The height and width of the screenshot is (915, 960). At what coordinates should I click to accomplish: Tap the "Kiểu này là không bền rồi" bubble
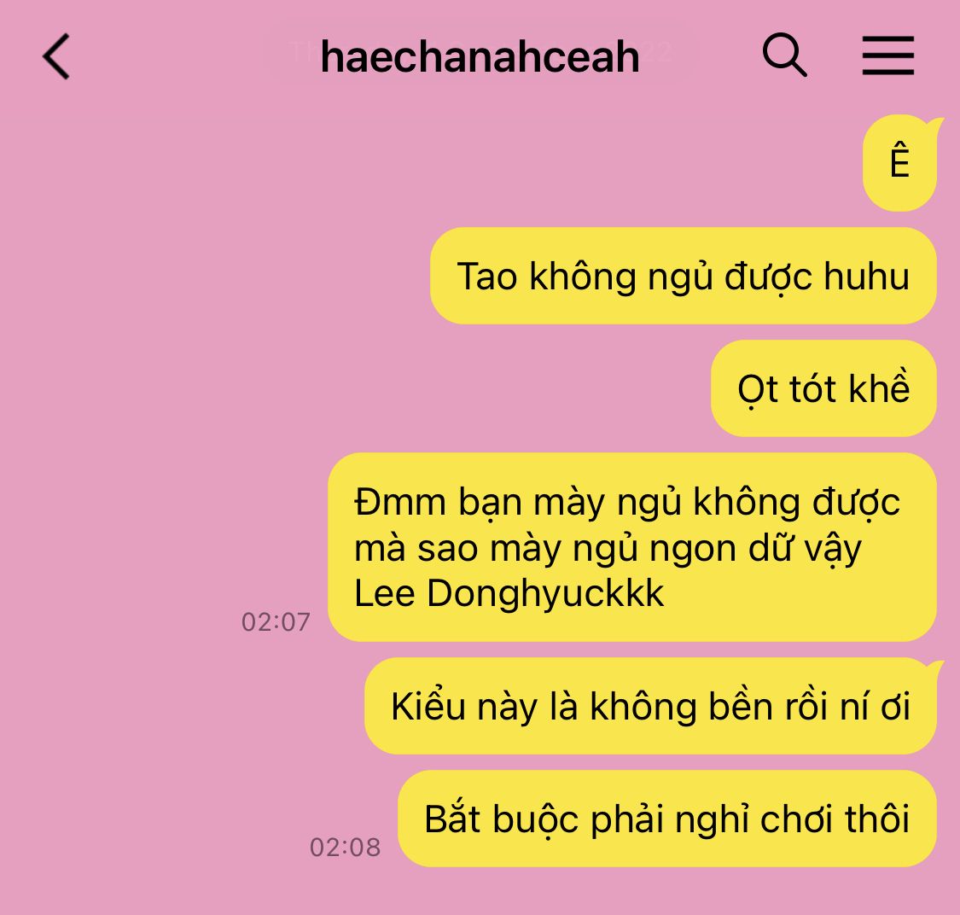(x=651, y=706)
